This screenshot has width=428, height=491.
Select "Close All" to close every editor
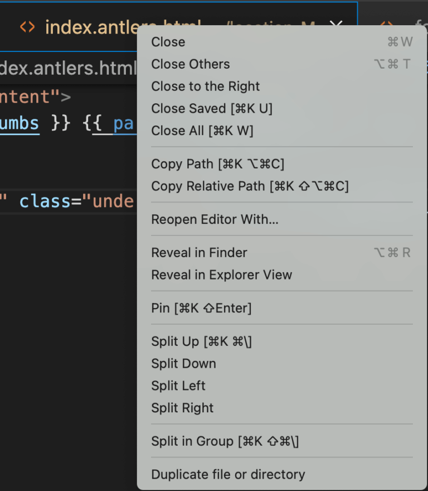[x=205, y=131]
